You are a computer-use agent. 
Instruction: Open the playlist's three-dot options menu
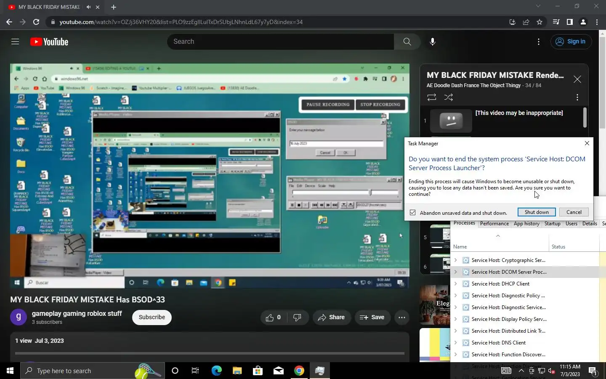(x=577, y=97)
